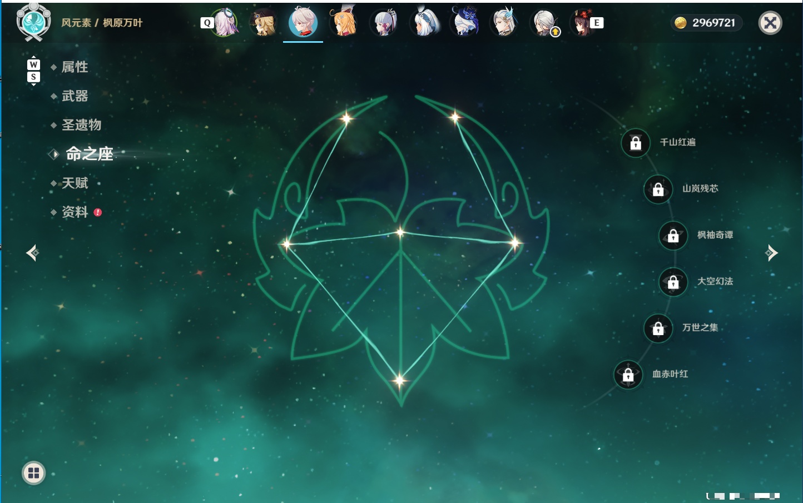
Task: Choose the orange-haired Yoimiya character portrait
Action: pos(343,23)
